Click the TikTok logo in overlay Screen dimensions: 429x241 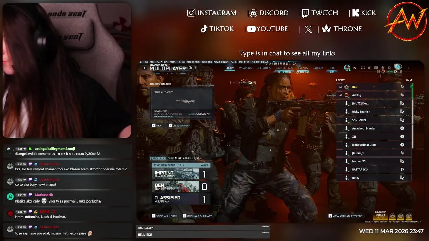point(204,29)
